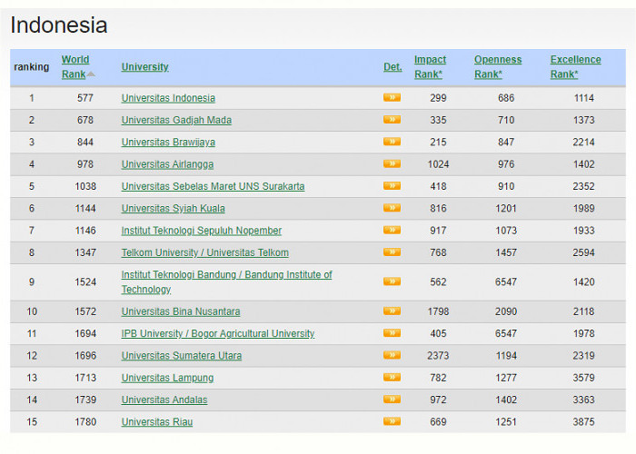
Task: Select excellence rank value 2594
Action: [583, 253]
